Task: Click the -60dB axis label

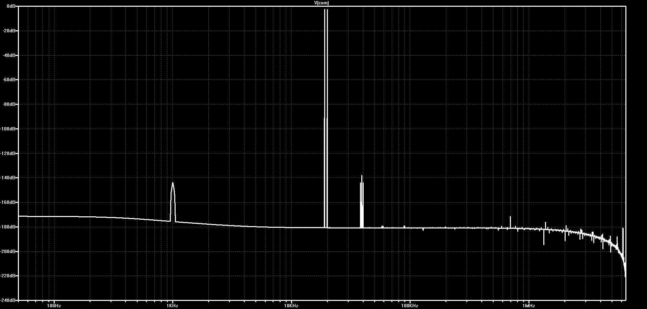Action: click(9, 80)
